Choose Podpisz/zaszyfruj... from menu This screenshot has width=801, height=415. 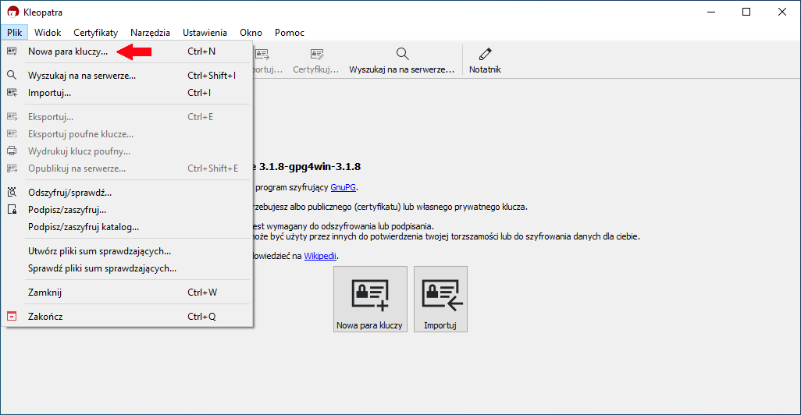coord(127,210)
